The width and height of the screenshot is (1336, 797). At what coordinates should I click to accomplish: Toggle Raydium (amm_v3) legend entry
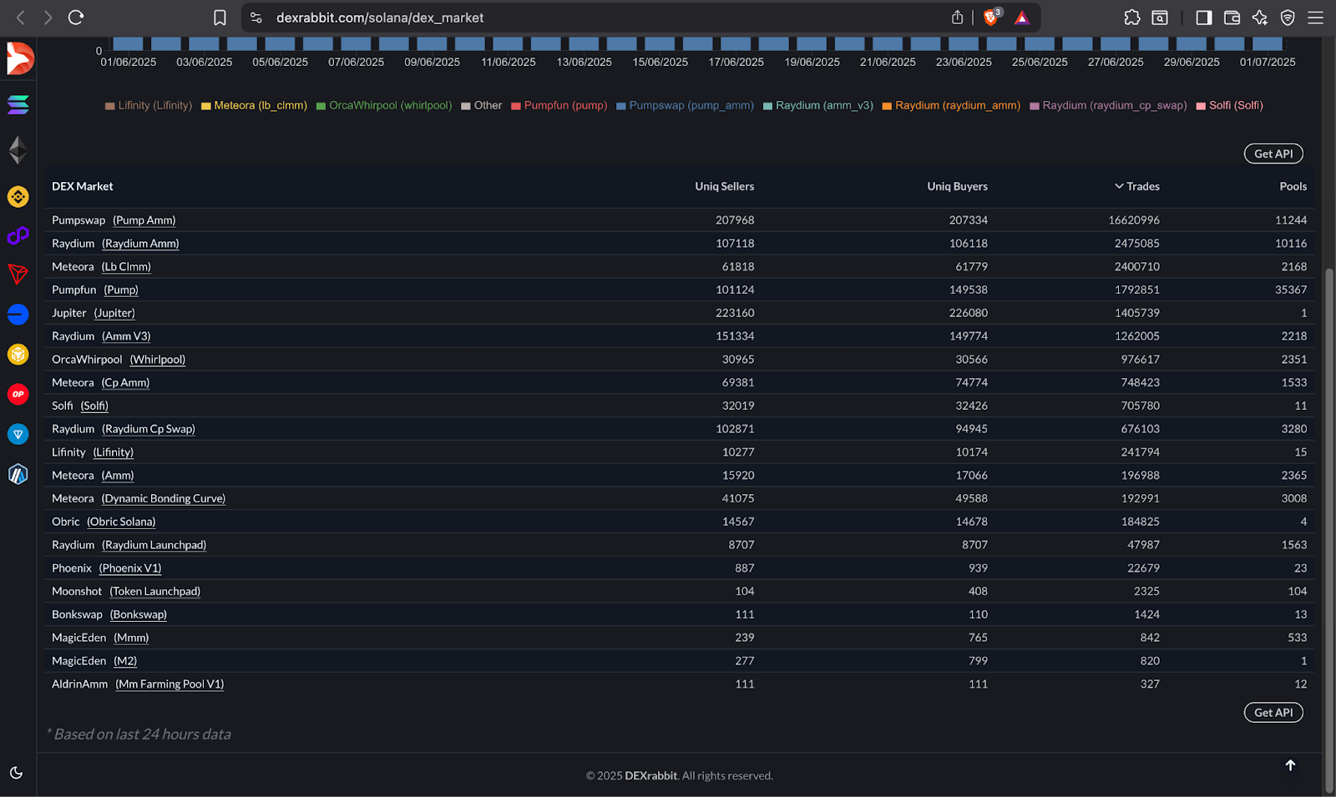pyautogui.click(x=818, y=105)
